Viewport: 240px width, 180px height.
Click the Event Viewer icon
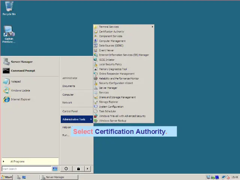pos(96,50)
